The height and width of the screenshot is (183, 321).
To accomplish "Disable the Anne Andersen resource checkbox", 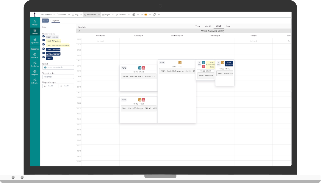I will click(x=44, y=53).
